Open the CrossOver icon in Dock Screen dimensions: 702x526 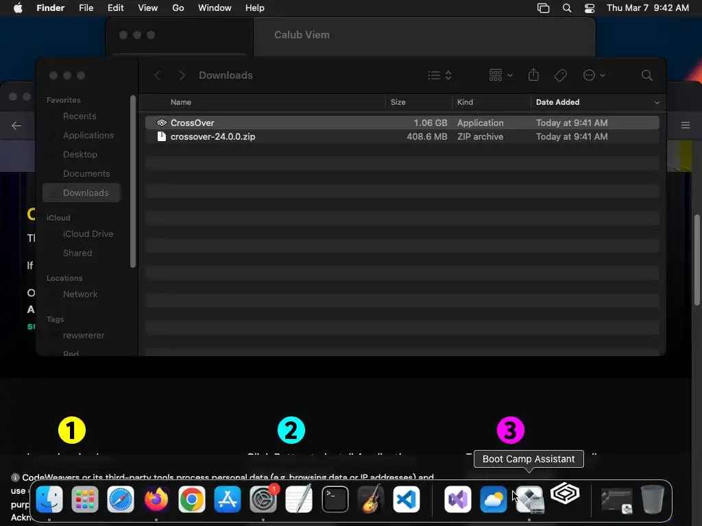[565, 494]
